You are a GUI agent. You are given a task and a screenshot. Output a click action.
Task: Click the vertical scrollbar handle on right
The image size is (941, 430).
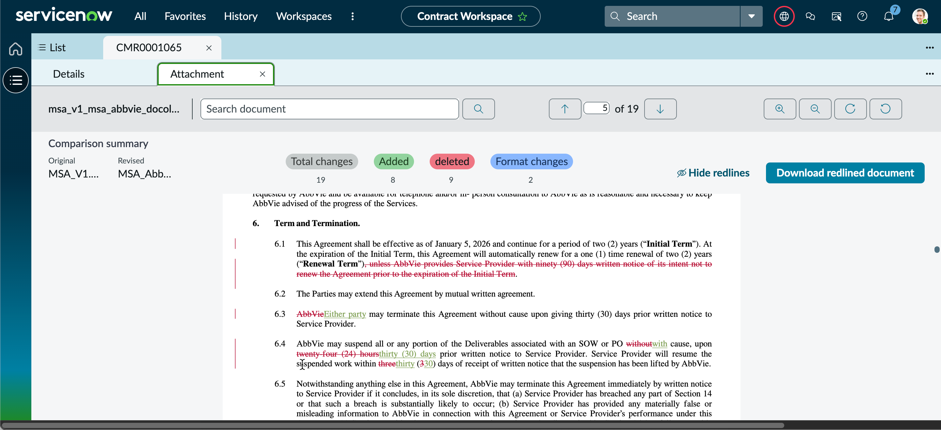pos(937,249)
